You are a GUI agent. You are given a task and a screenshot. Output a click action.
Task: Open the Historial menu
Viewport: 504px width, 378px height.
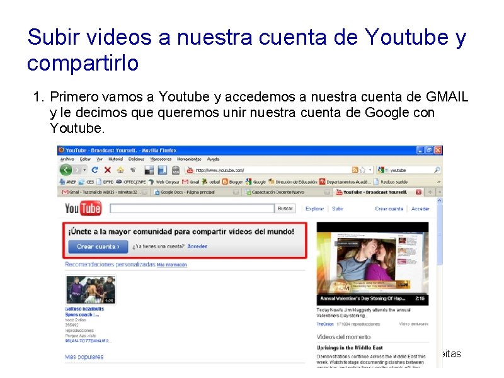point(116,159)
